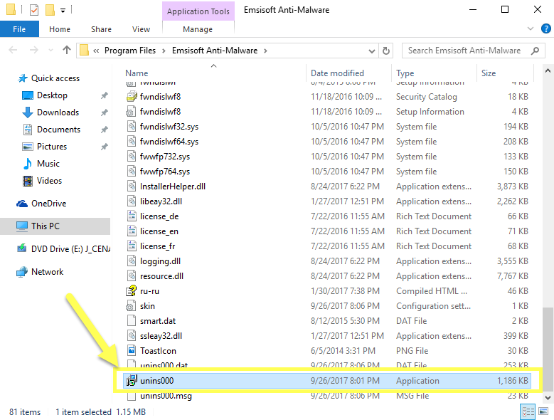Screen dimensions: 554x420
Task: Sort by the Type column header
Action: click(405, 73)
